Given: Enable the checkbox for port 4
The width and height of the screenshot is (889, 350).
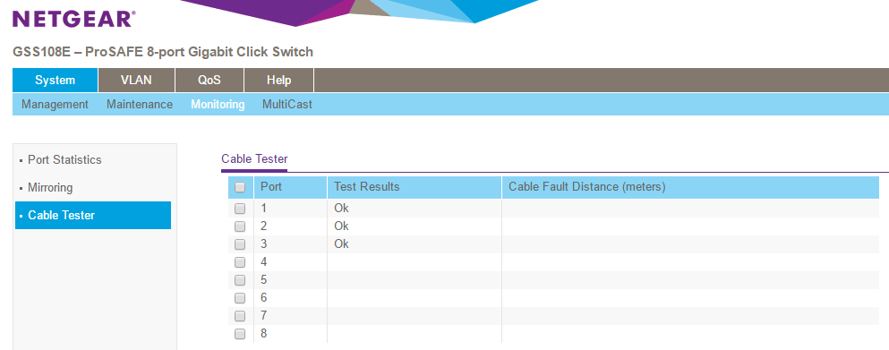Looking at the screenshot, I should click(x=240, y=262).
